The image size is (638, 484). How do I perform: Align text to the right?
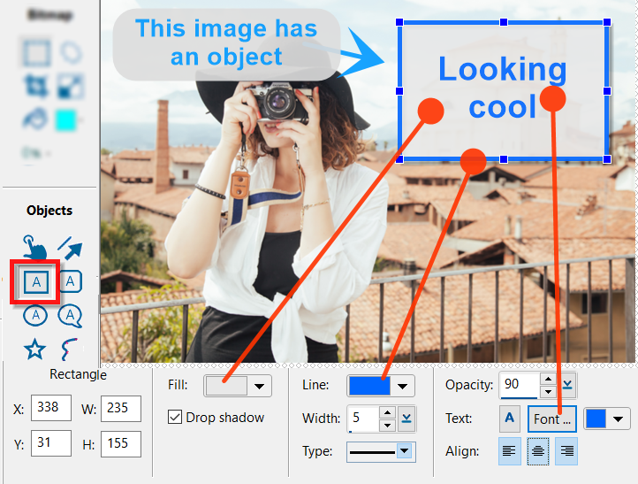coord(566,451)
